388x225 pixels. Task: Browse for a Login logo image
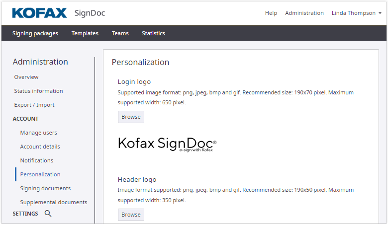131,117
